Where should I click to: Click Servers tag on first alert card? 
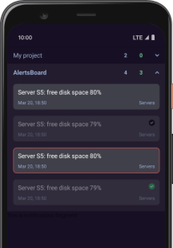point(147,103)
